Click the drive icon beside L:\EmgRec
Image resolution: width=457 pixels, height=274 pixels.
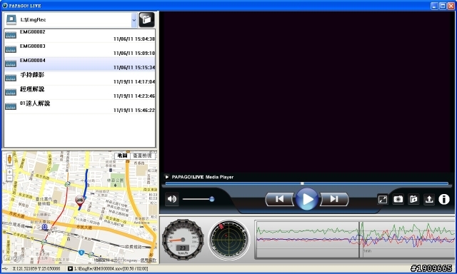(11, 20)
